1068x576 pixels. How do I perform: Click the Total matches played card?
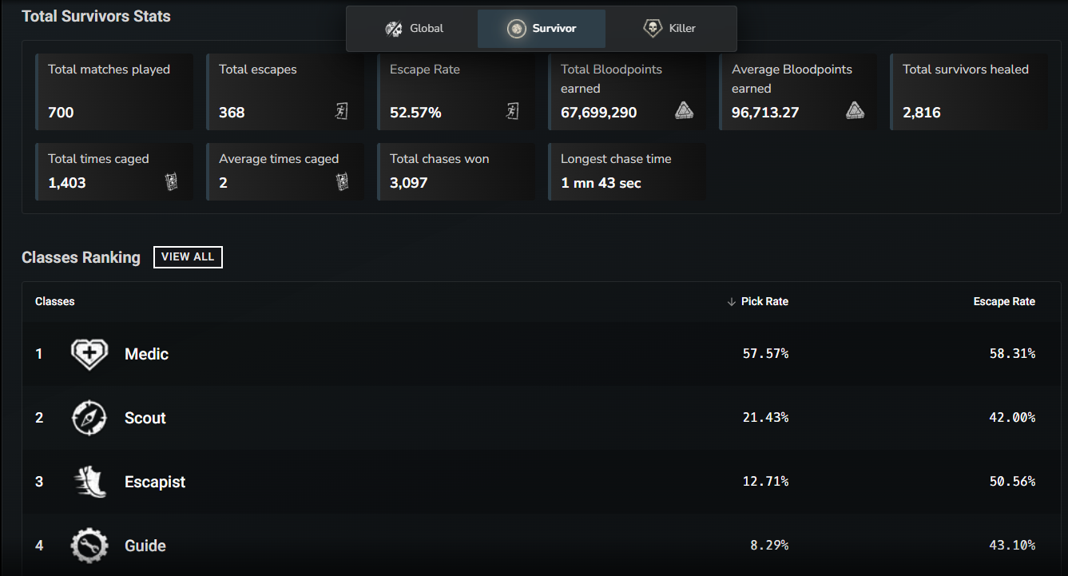[114, 92]
